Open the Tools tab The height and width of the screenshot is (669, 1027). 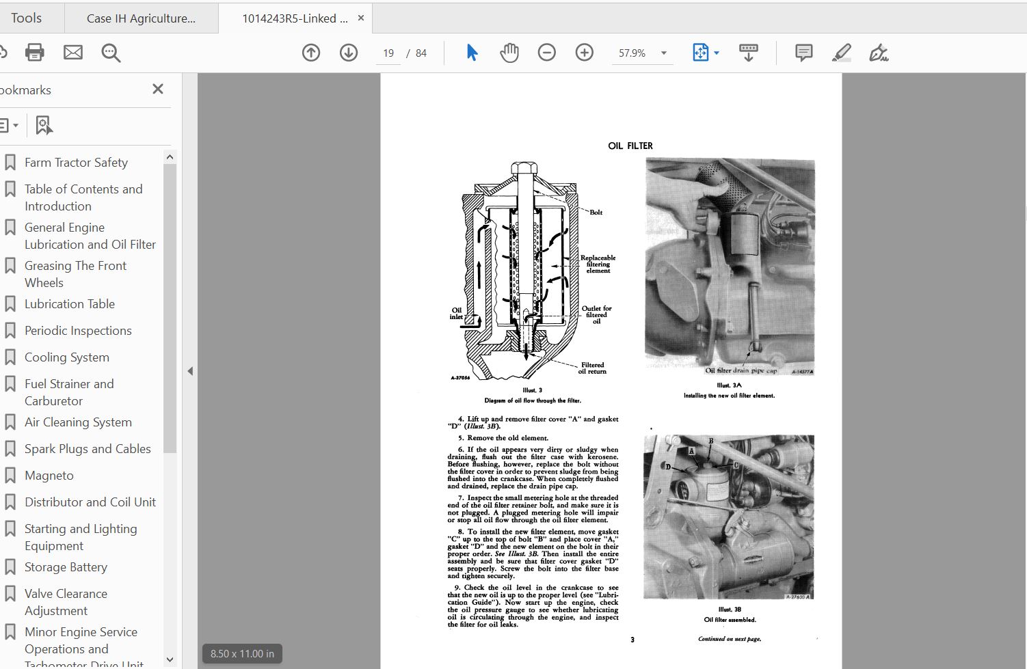click(27, 18)
